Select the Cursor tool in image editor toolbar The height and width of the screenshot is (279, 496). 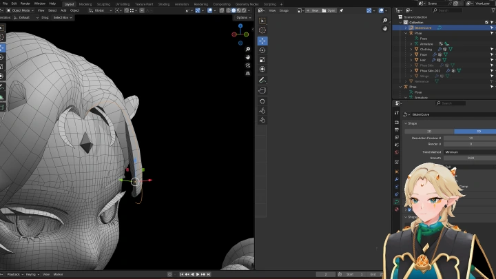[x=262, y=30]
